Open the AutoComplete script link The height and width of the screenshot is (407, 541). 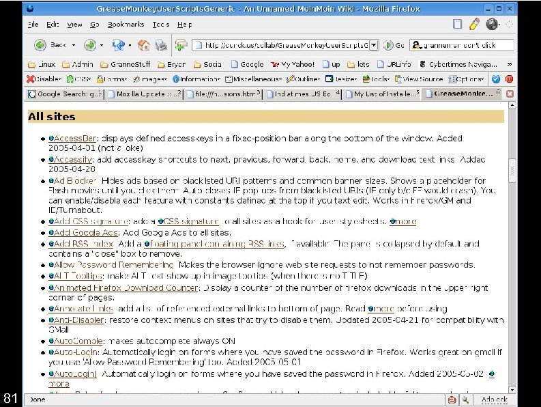coord(78,341)
